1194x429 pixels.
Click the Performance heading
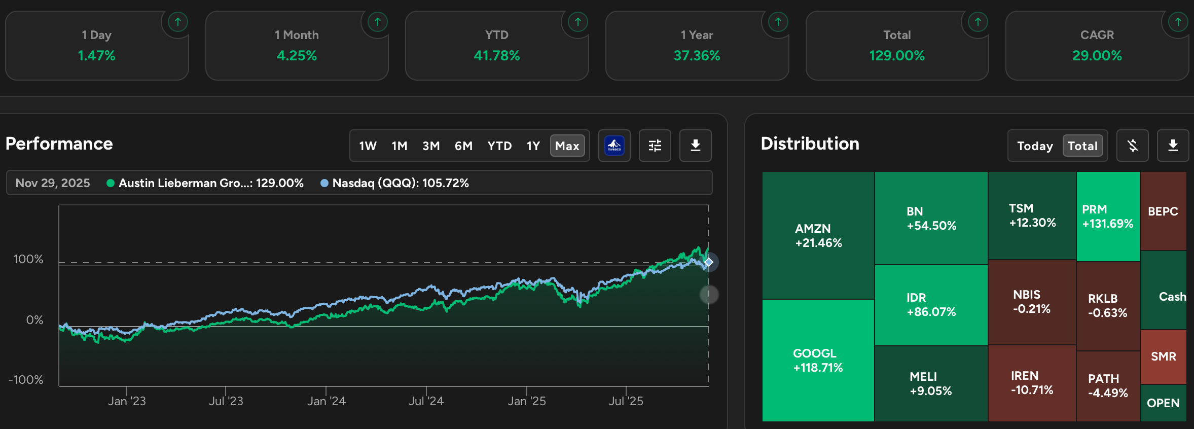pos(59,144)
